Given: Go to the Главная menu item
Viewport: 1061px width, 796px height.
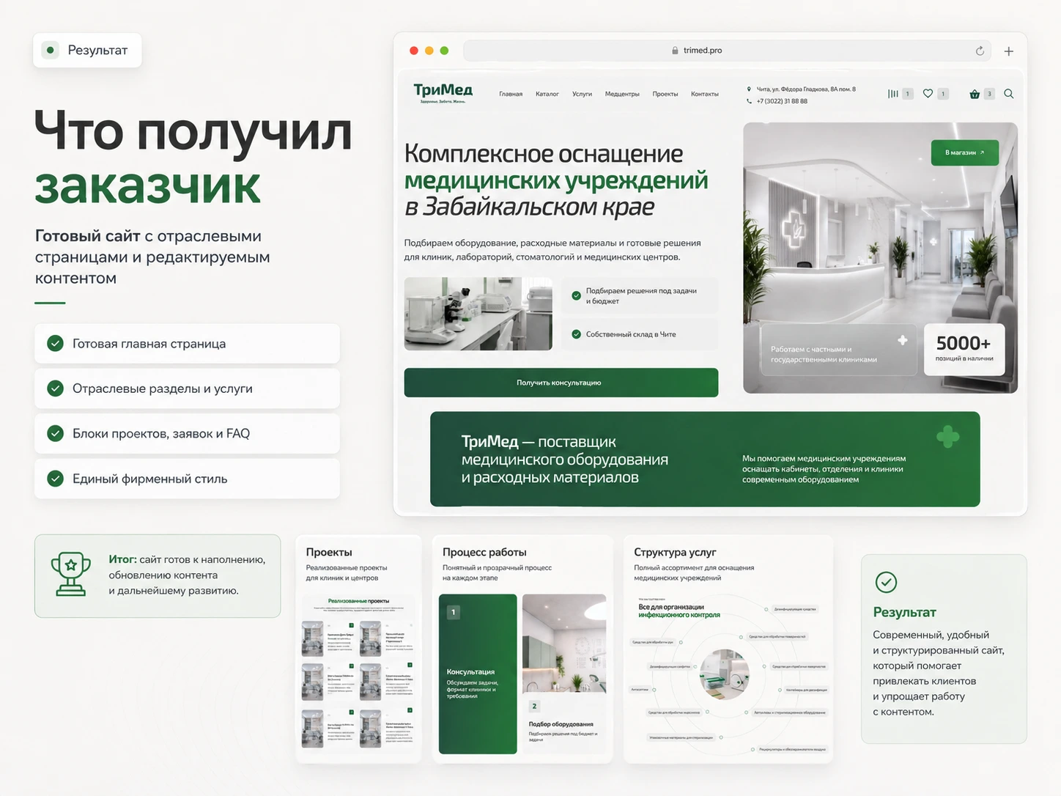Looking at the screenshot, I should coord(511,94).
